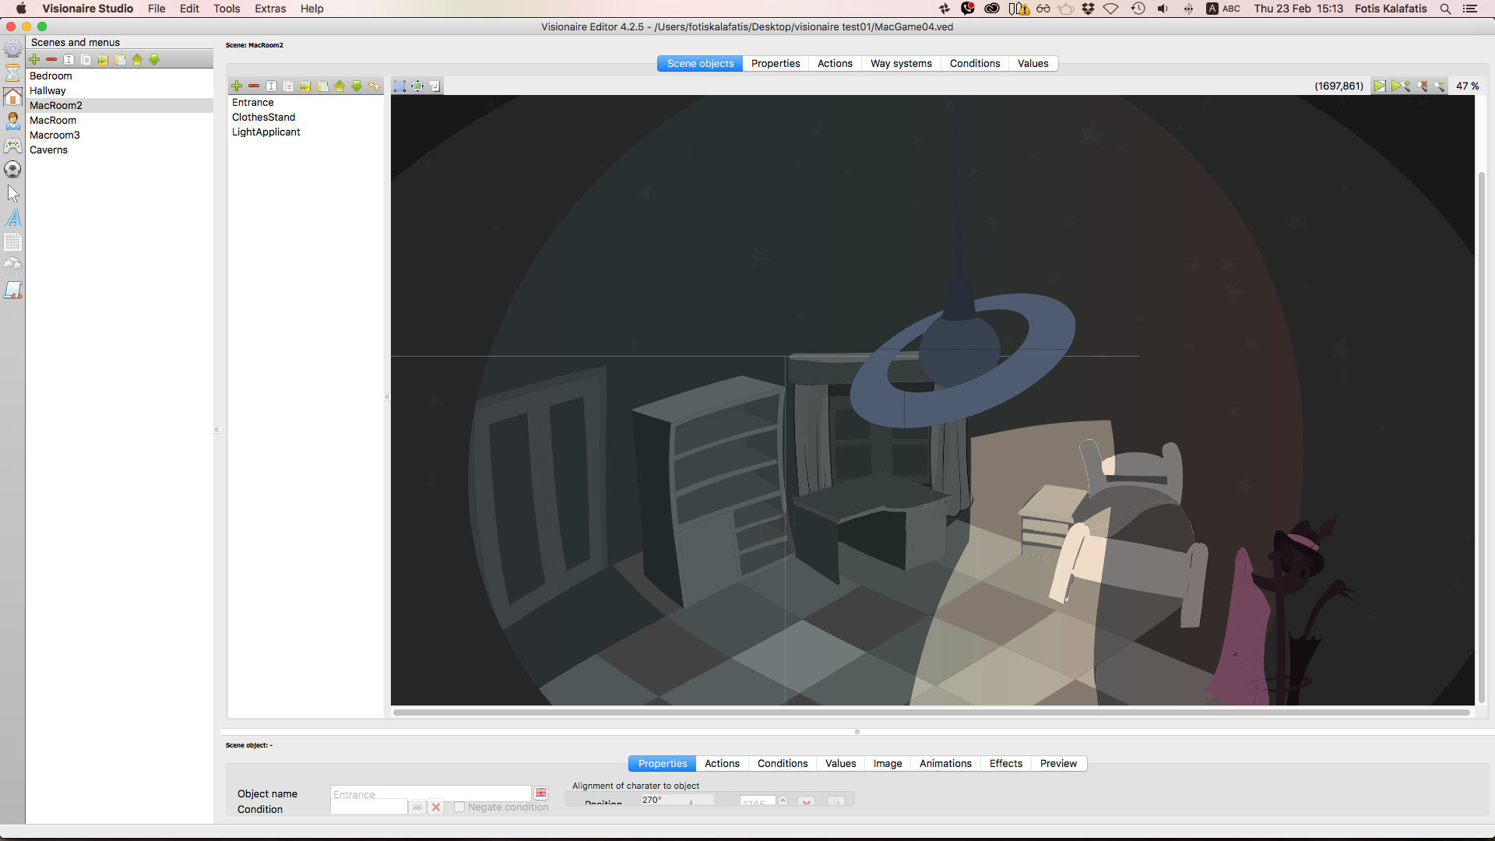
Task: Open the hourglass section in sidebar
Action: tap(12, 72)
